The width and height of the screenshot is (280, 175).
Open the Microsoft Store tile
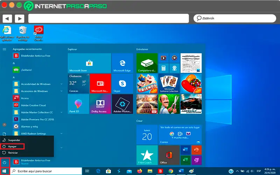click(89, 63)
